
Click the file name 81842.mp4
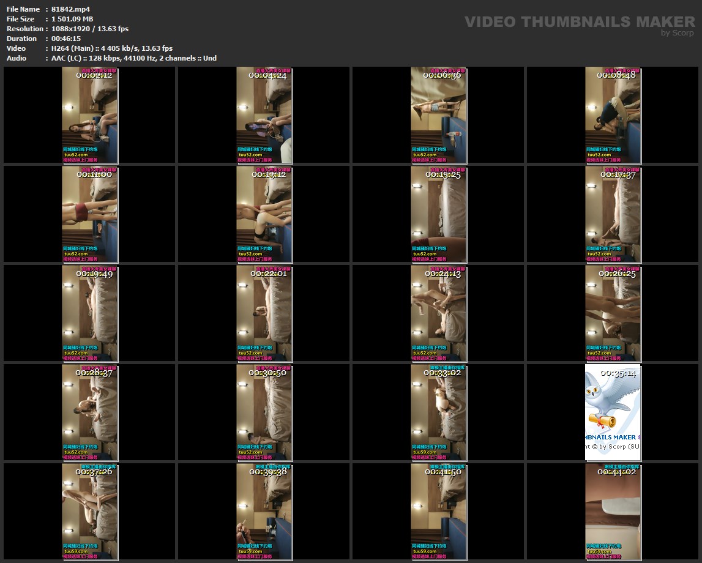pos(71,9)
